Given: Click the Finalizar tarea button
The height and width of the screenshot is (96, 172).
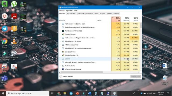Looking at the screenshot, I should tap(135, 77).
